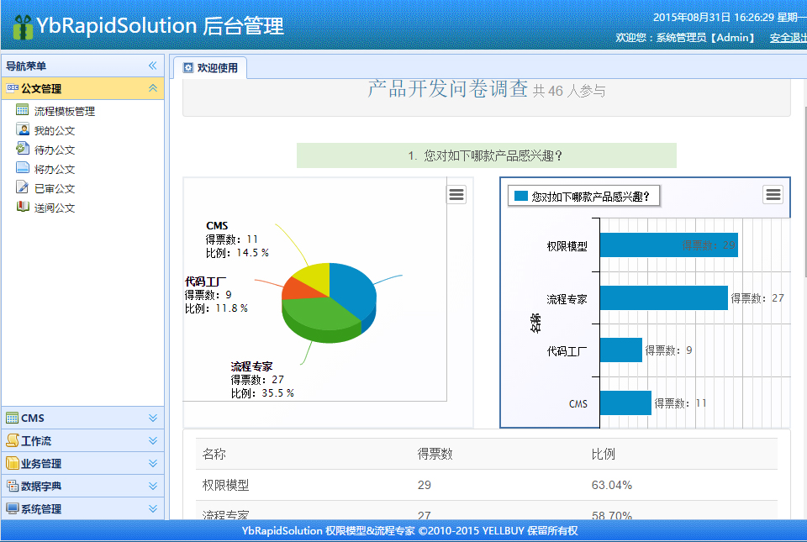Click the 流程模板管理 table icon
This screenshot has height=542, width=807.
(22, 110)
